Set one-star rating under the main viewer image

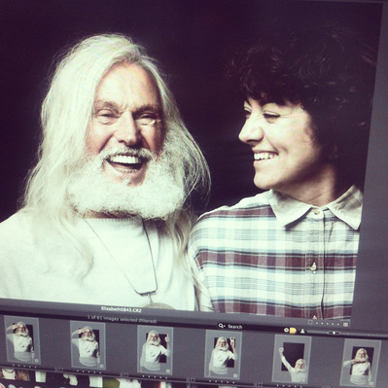(x=317, y=323)
